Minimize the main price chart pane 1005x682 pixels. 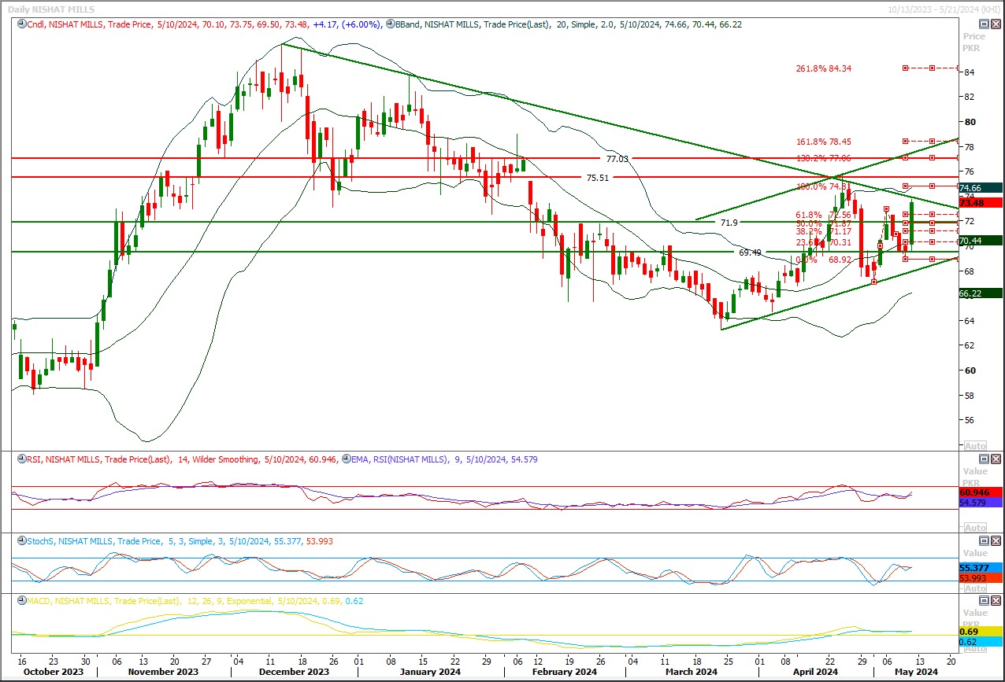click(x=982, y=24)
